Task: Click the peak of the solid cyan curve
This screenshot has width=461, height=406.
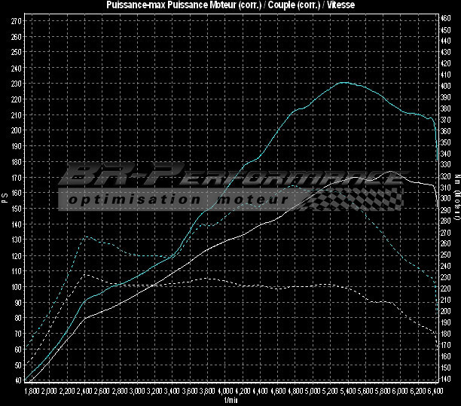Action: click(343, 83)
